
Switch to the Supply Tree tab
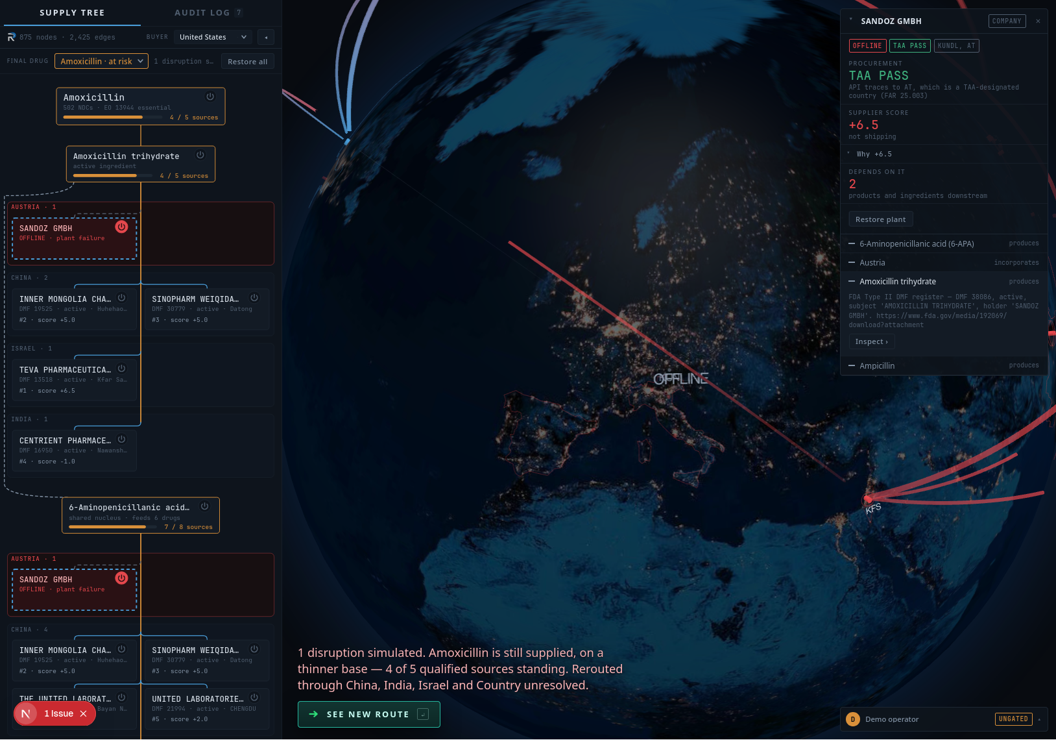tap(72, 13)
